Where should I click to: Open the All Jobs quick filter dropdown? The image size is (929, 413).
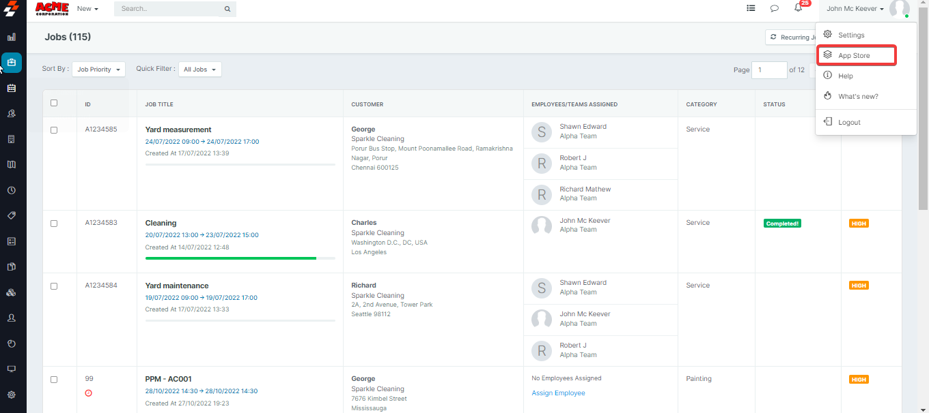coord(199,70)
